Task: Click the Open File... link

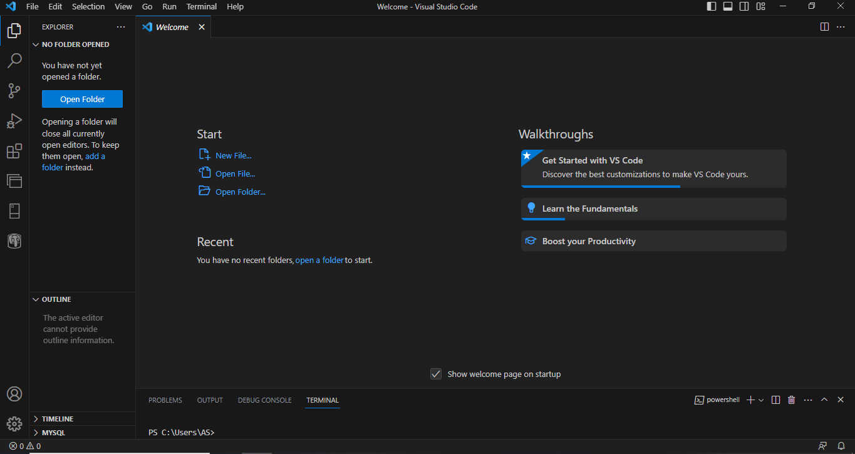Action: pos(236,173)
